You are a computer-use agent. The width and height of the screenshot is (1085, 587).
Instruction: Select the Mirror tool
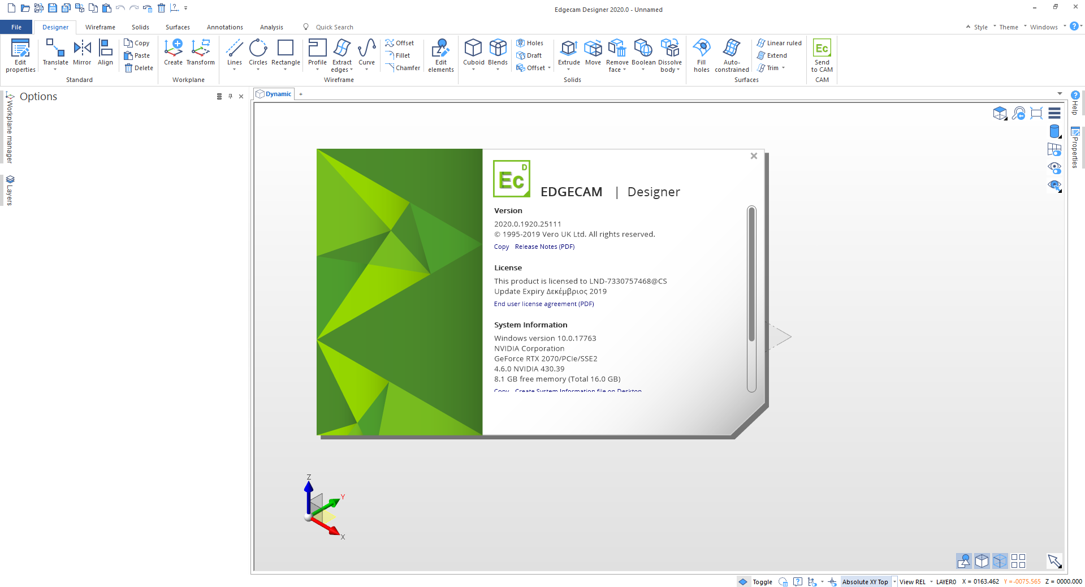(x=82, y=52)
